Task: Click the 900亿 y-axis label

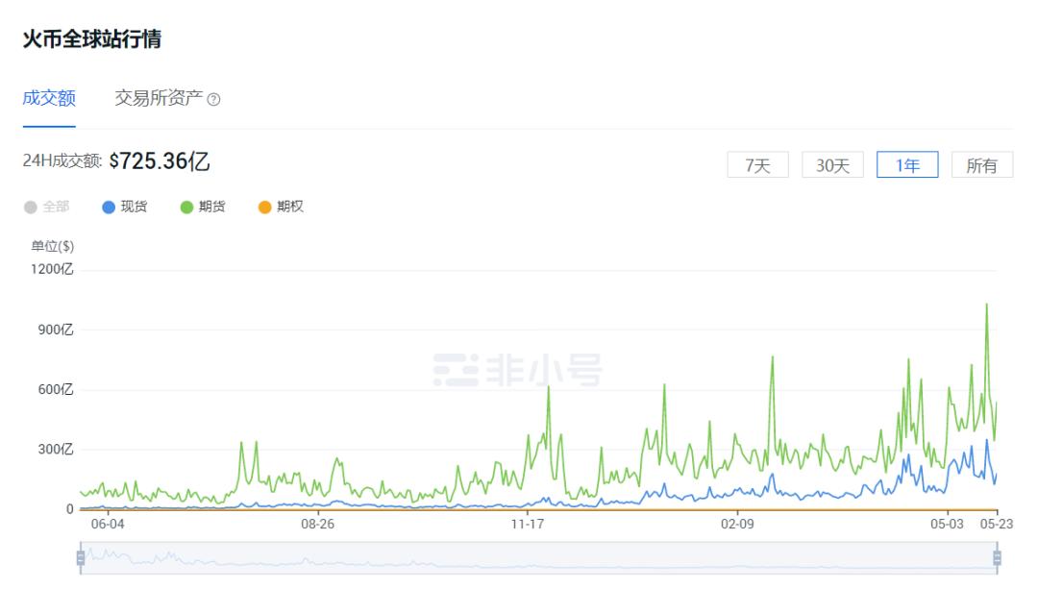Action: (56, 330)
